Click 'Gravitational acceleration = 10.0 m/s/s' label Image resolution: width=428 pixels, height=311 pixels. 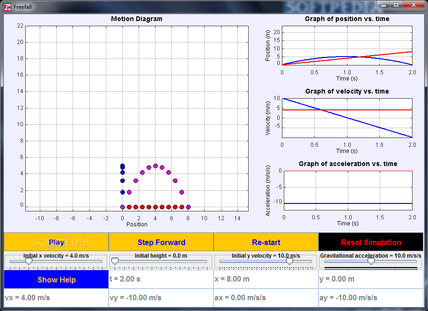point(371,256)
